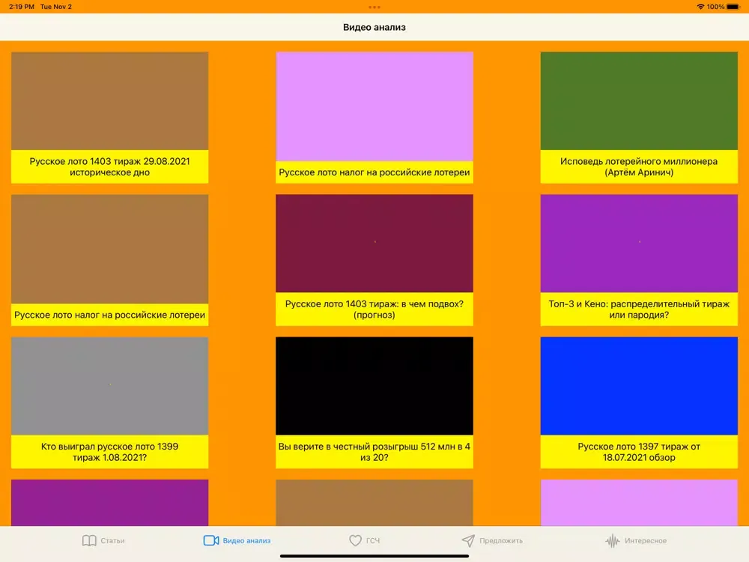This screenshot has width=749, height=562.
Task: Tap second-row title 'Русское лото налог на российские лотереи'
Action: click(110, 315)
